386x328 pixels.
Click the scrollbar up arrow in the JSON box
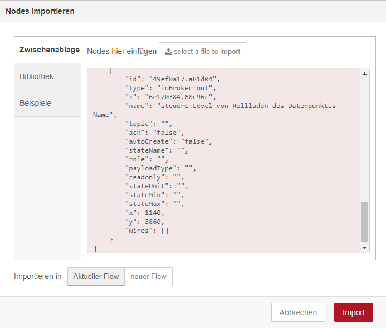click(x=365, y=74)
